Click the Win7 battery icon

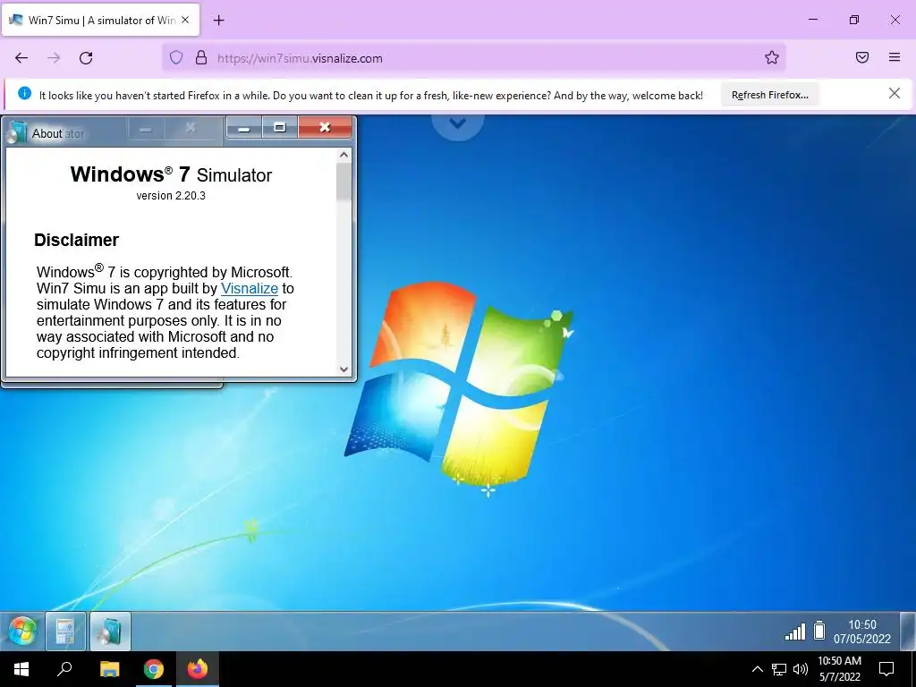tap(819, 631)
